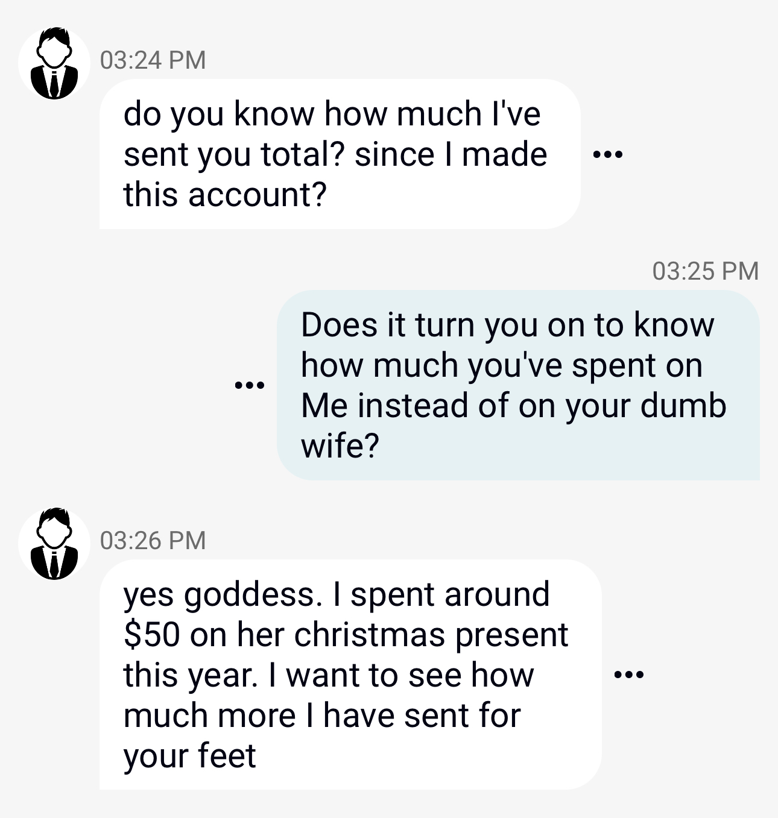Select the 03:26 PM timestamp
The height and width of the screenshot is (818, 778).
tap(153, 540)
